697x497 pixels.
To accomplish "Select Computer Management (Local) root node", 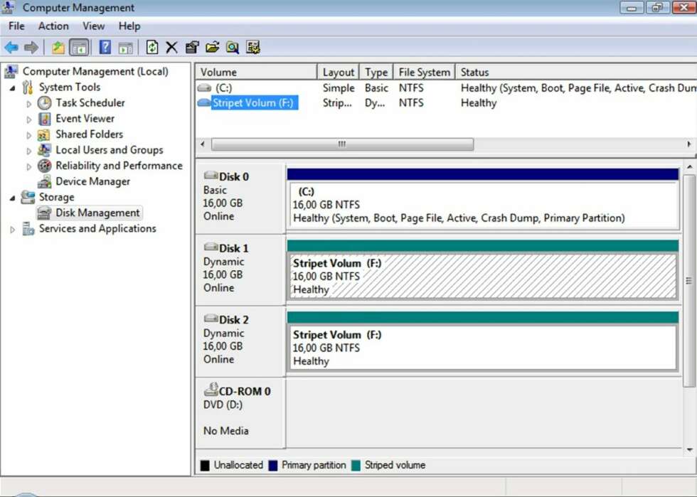I will (95, 72).
